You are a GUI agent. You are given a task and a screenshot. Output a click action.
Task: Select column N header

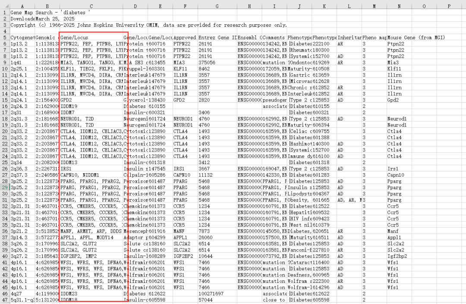[399, 6]
